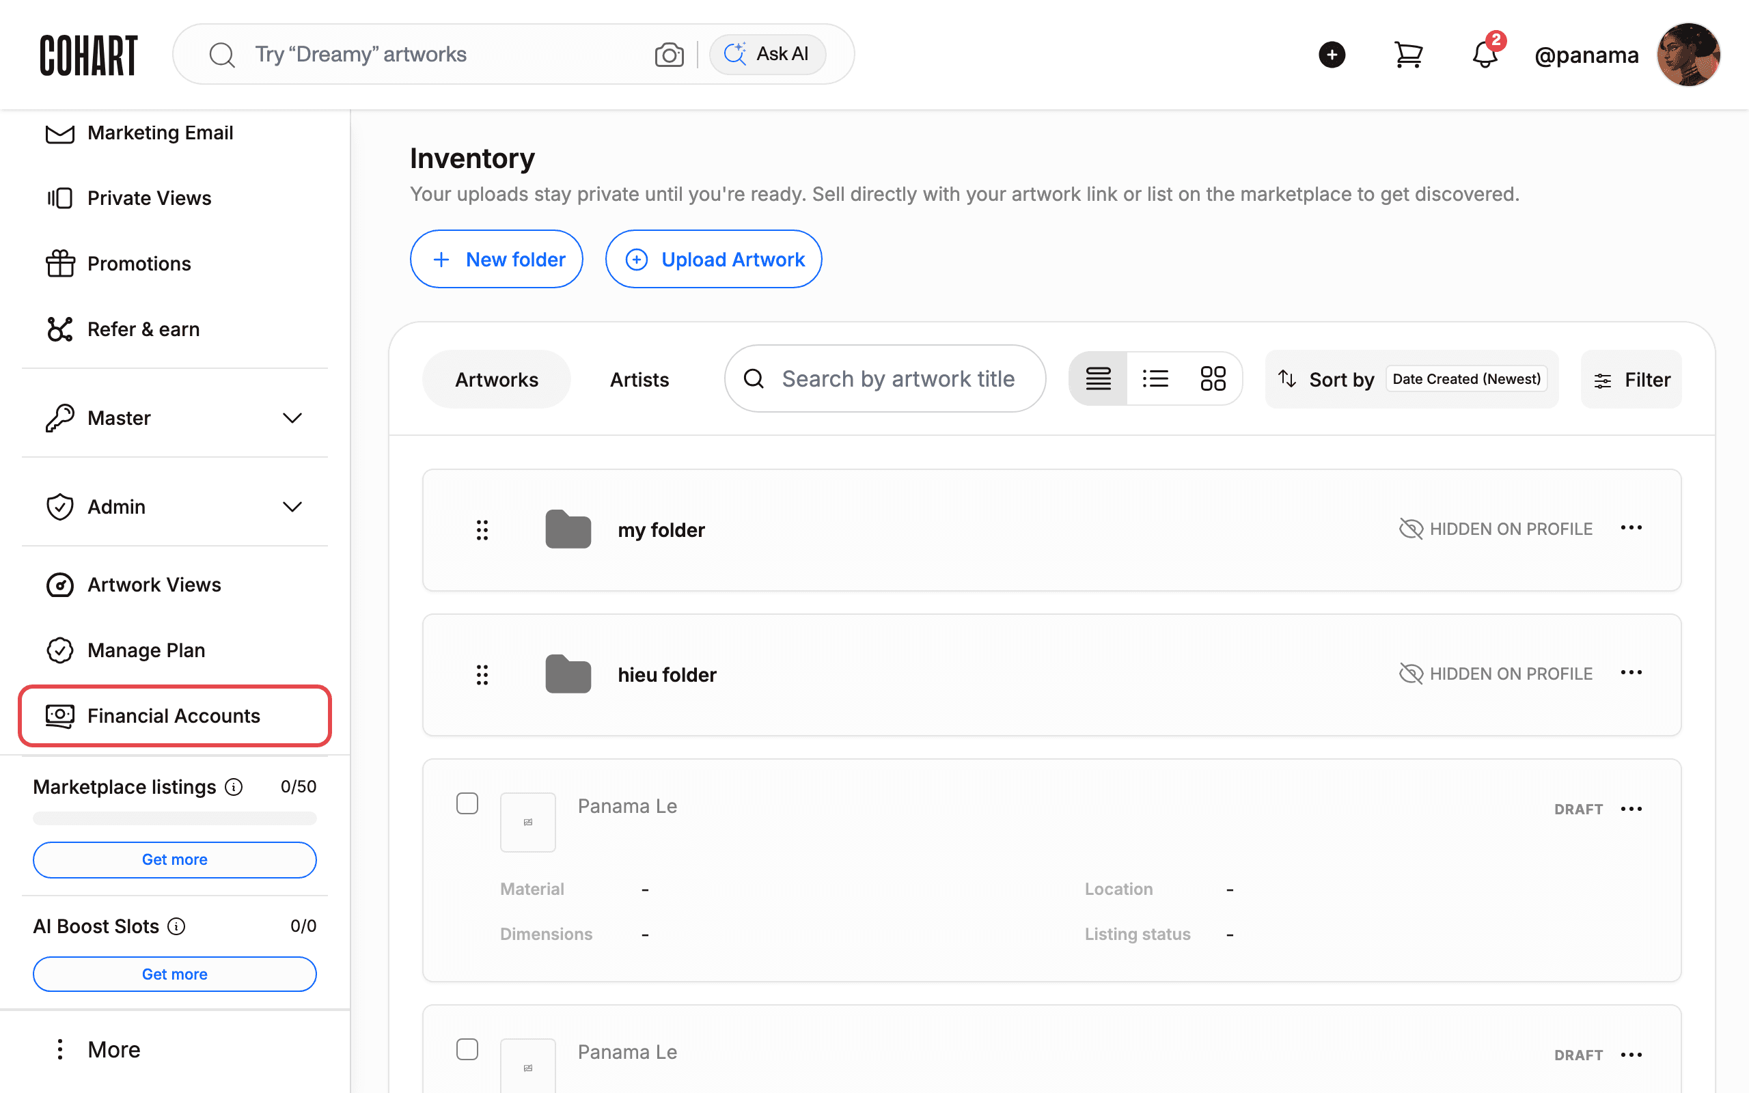This screenshot has height=1093, width=1749.
Task: Toggle Hidden on Profile for my folder
Action: (1495, 529)
